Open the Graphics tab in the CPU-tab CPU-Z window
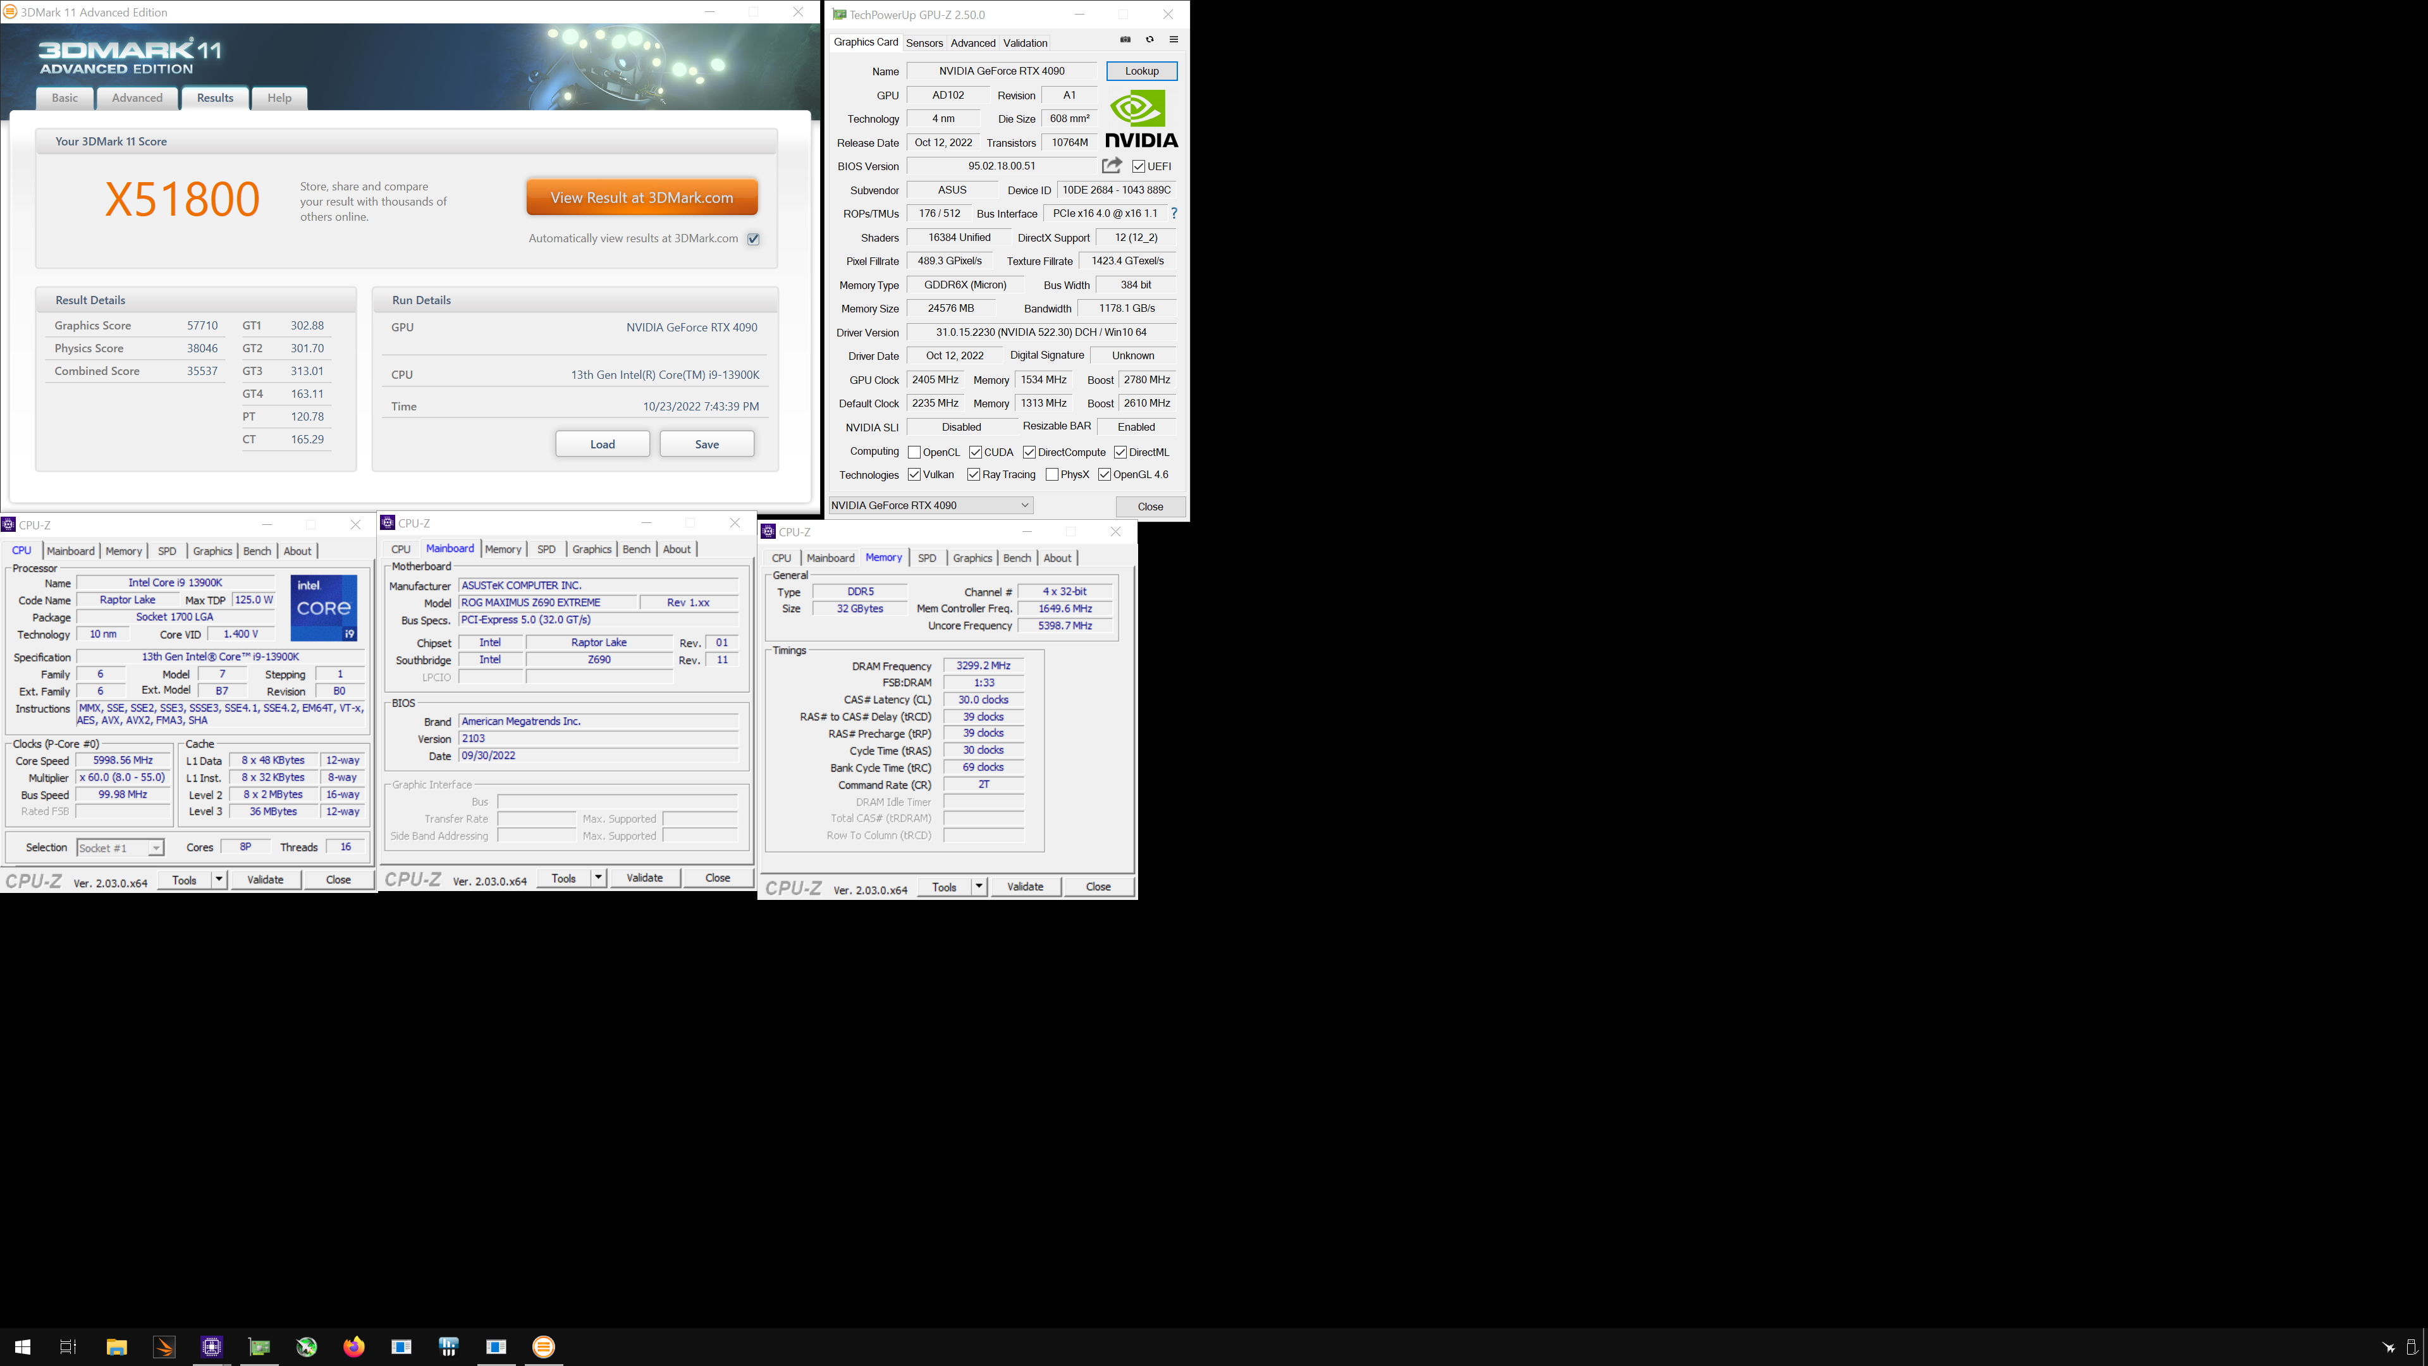The height and width of the screenshot is (1366, 2428). pos(212,551)
